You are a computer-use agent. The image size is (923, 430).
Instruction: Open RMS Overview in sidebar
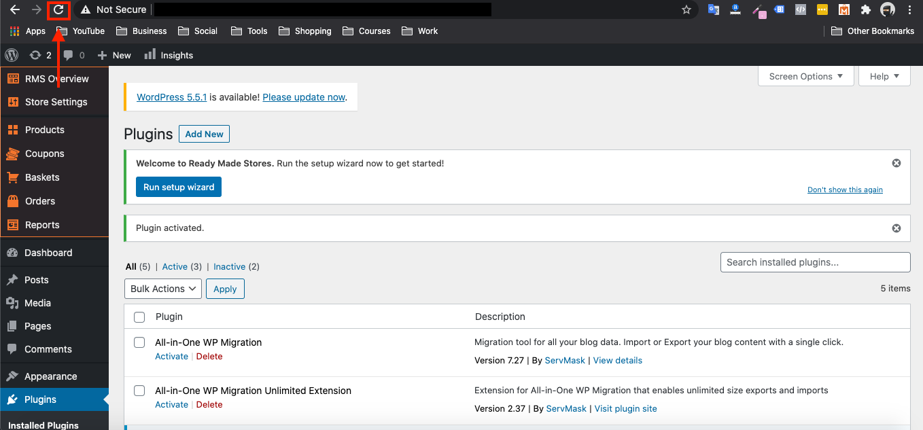[54, 79]
